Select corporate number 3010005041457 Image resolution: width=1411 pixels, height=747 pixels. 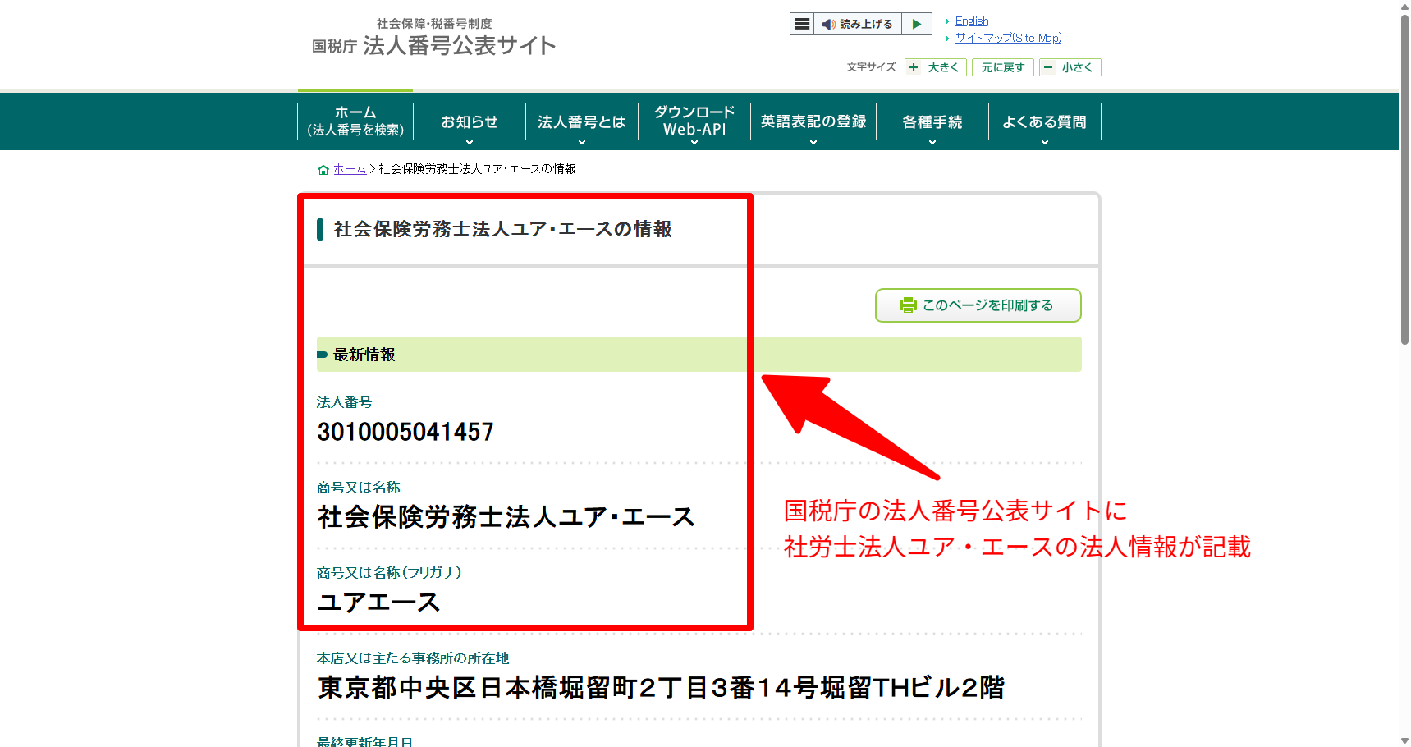pos(405,432)
